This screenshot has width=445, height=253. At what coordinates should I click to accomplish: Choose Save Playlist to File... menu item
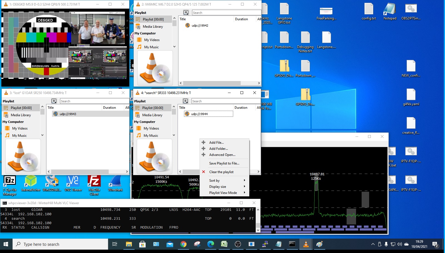click(224, 163)
